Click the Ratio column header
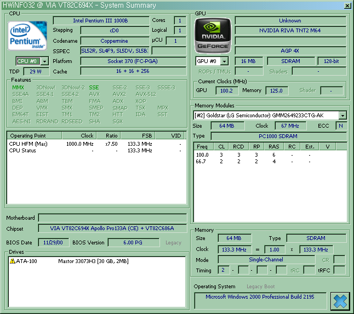354x314 pixels. (109, 136)
